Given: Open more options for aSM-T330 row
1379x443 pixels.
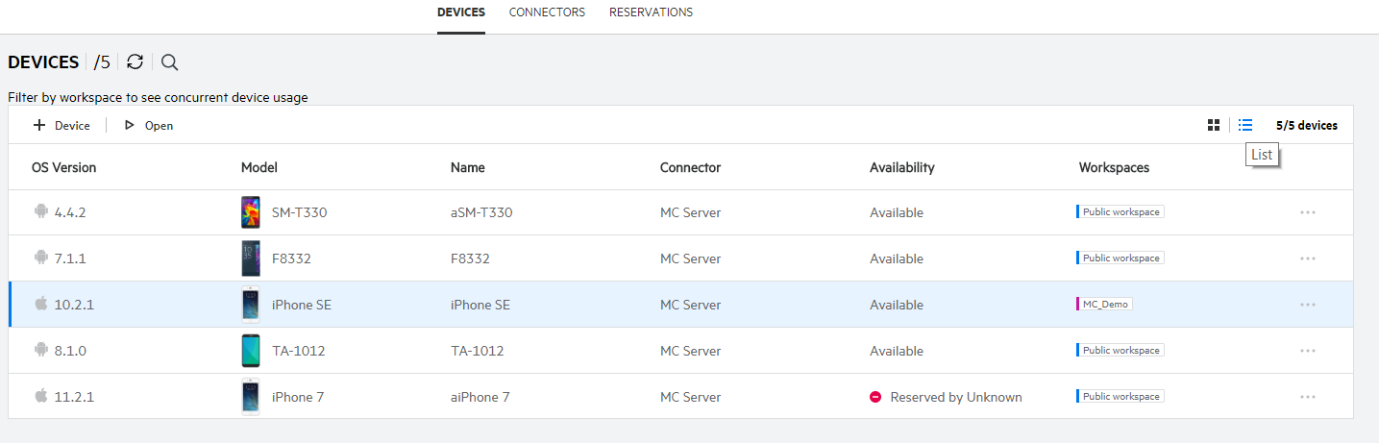Looking at the screenshot, I should click(x=1307, y=212).
